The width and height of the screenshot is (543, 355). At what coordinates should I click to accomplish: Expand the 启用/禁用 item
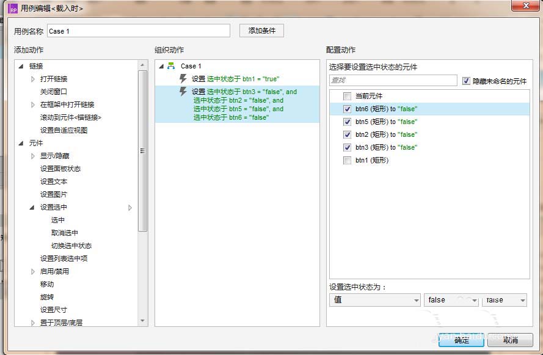click(x=32, y=271)
